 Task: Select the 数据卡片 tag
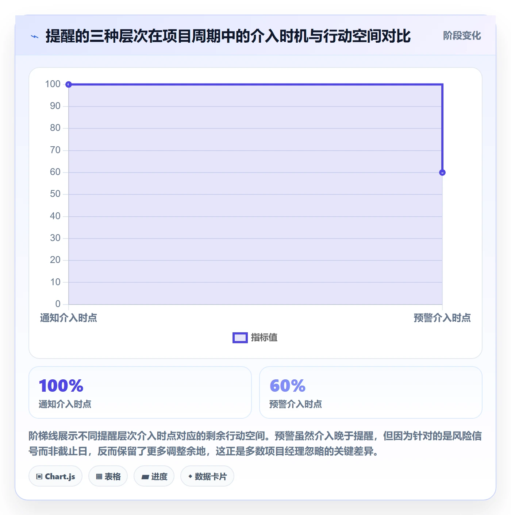(x=207, y=476)
